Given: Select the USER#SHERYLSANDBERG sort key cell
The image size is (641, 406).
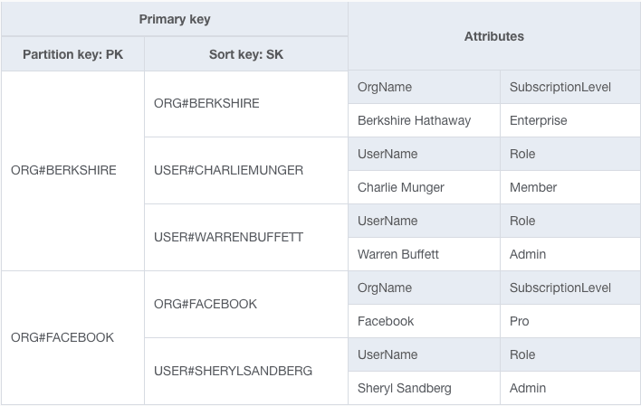Looking at the screenshot, I should pyautogui.click(x=233, y=371).
